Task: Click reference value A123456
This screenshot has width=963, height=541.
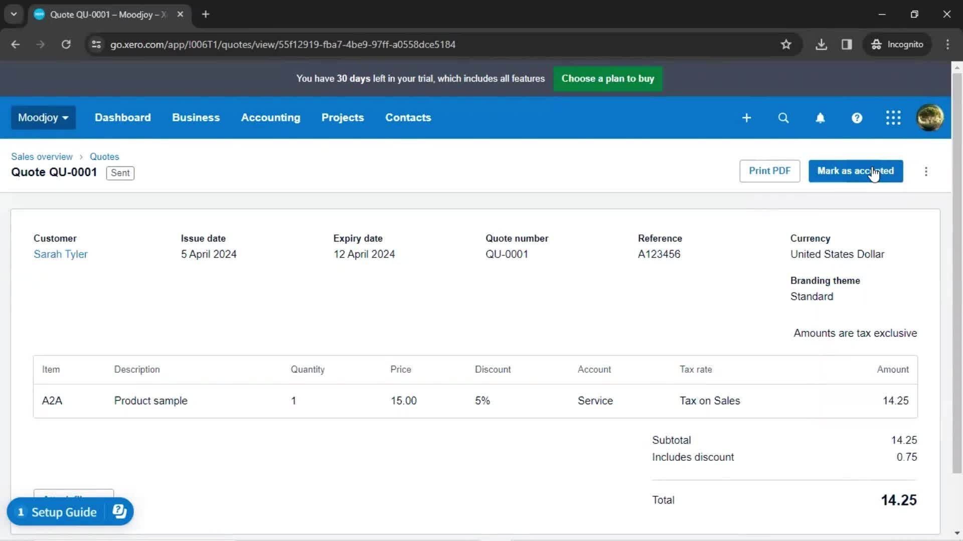Action: tap(659, 254)
